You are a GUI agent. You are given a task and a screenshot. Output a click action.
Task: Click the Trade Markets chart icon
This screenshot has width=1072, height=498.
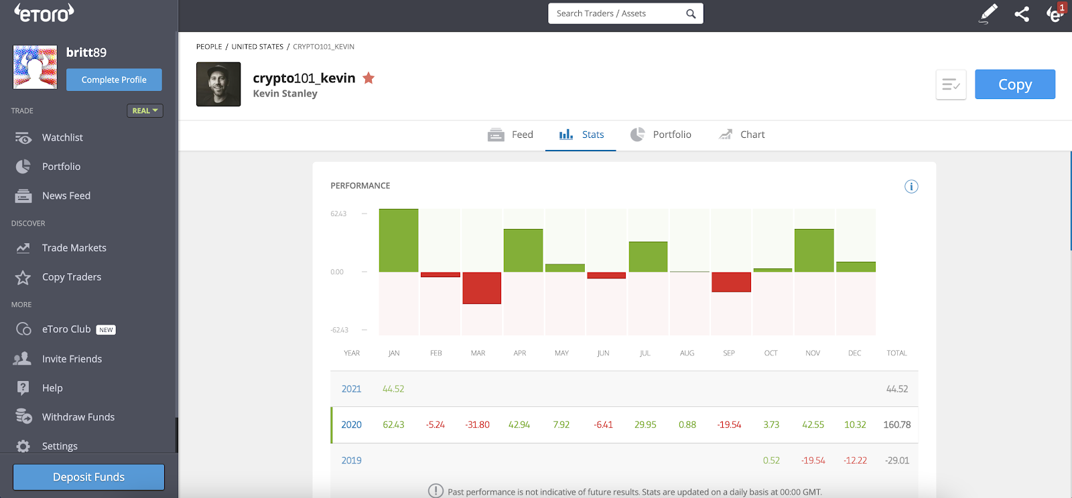23,248
